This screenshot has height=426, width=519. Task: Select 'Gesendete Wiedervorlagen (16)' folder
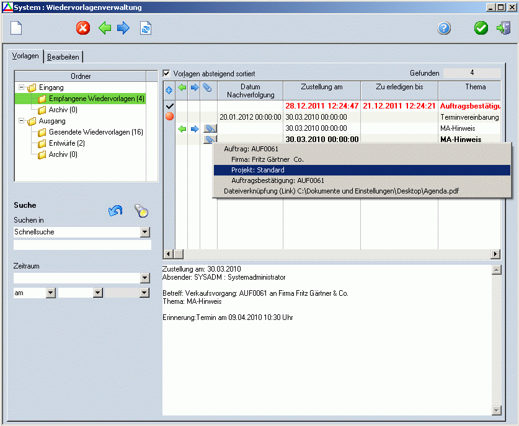coord(95,132)
